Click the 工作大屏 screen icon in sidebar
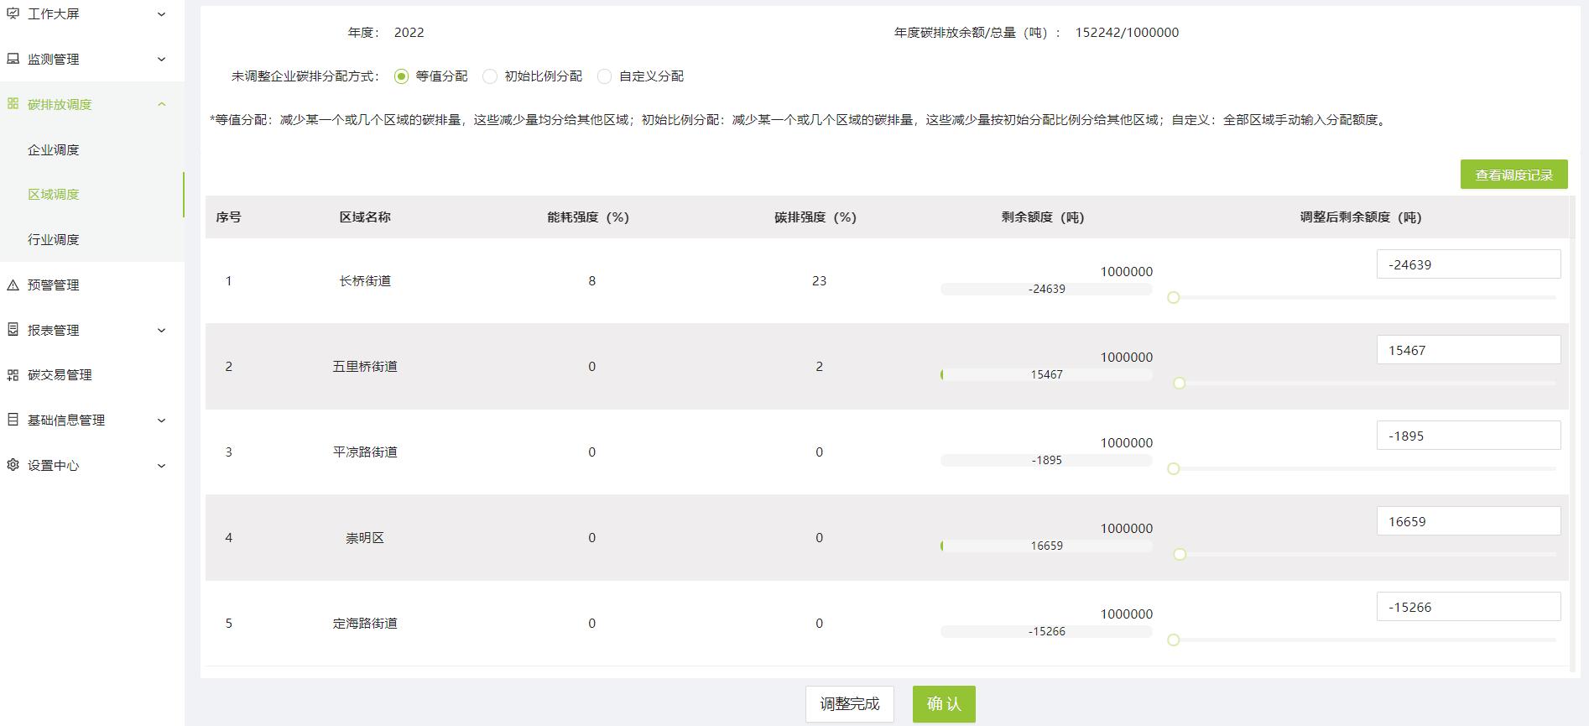 13,13
